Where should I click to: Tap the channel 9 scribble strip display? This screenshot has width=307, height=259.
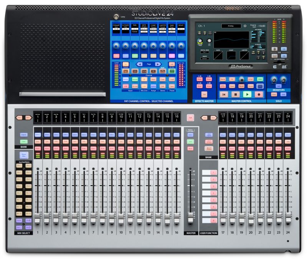(x=112, y=117)
